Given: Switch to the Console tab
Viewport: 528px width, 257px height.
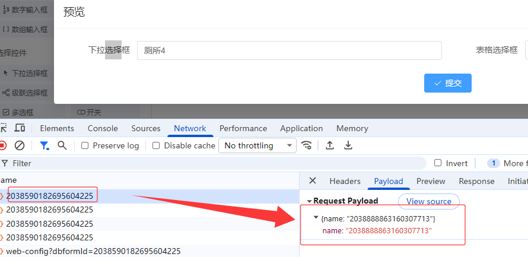Looking at the screenshot, I should [103, 128].
